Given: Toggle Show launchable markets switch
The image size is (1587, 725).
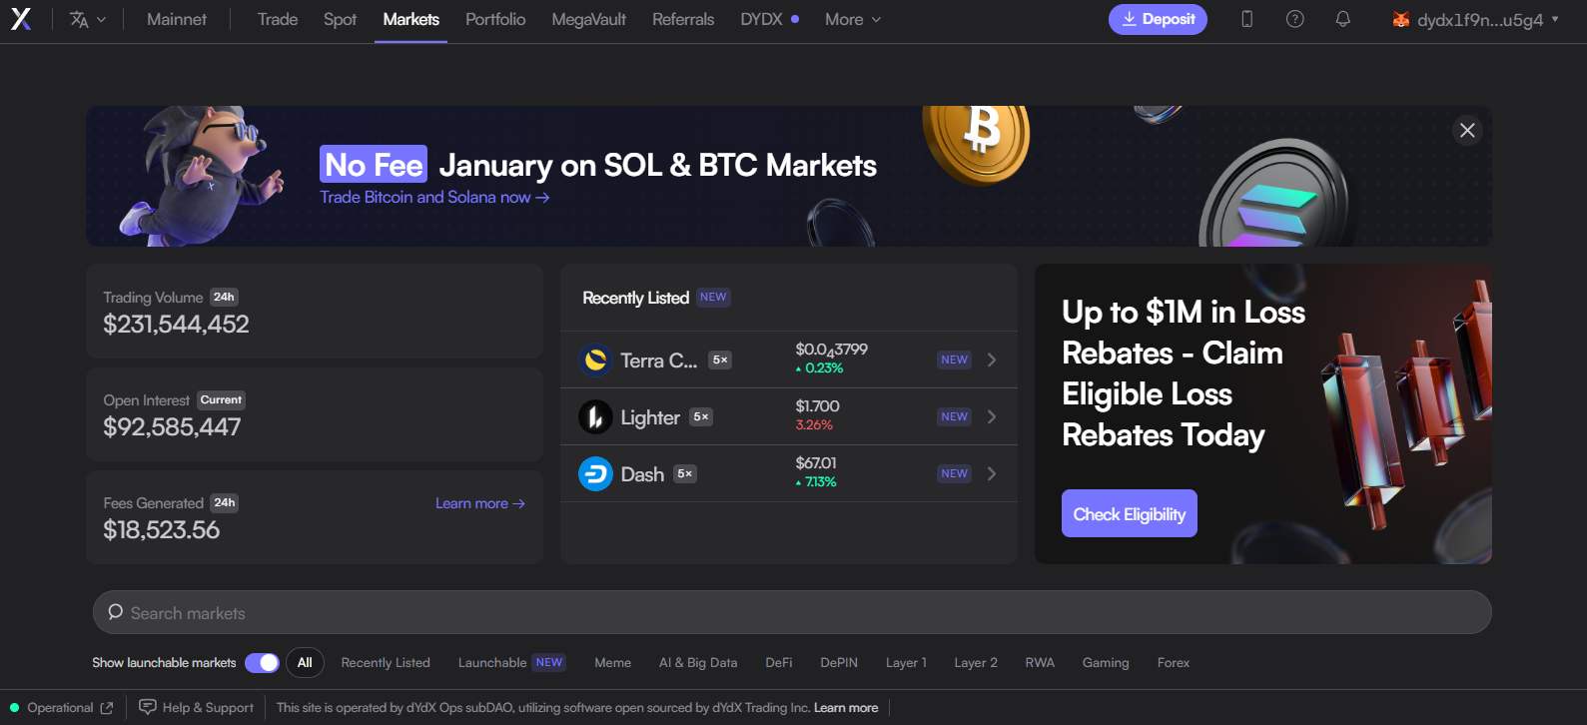Looking at the screenshot, I should pyautogui.click(x=262, y=662).
